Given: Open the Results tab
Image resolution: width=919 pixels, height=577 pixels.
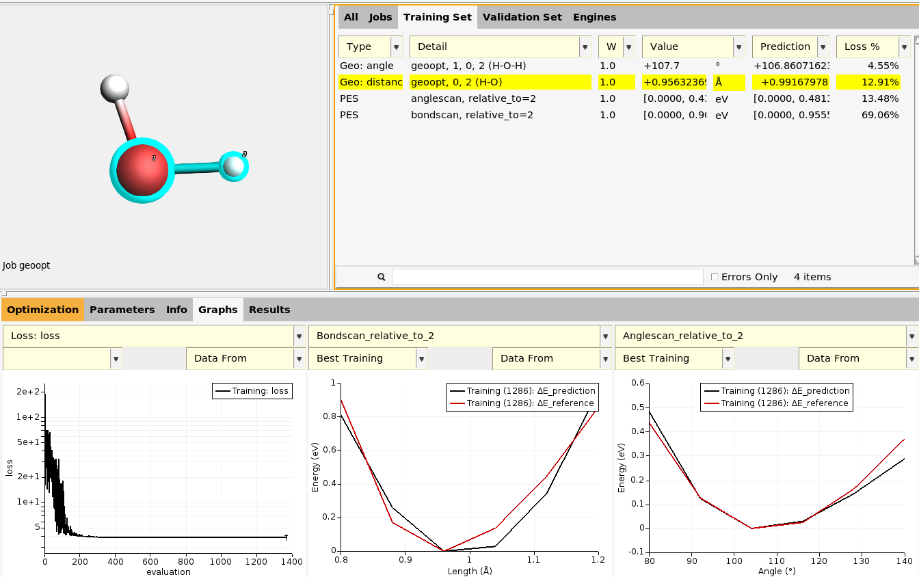Looking at the screenshot, I should coord(269,310).
